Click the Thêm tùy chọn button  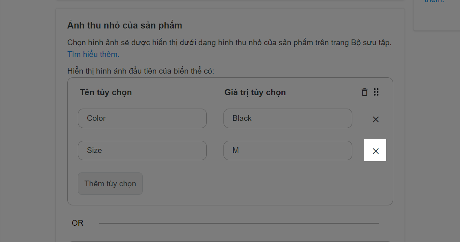[110, 183]
